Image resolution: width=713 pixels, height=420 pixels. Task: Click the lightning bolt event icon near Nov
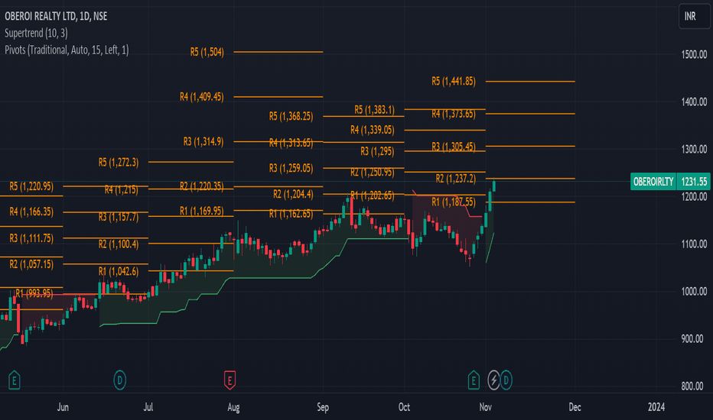tap(493, 380)
